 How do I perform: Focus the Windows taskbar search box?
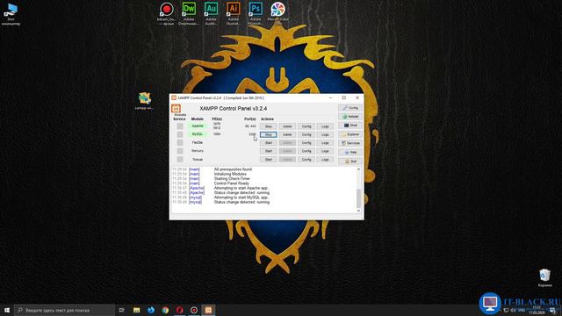pos(64,310)
